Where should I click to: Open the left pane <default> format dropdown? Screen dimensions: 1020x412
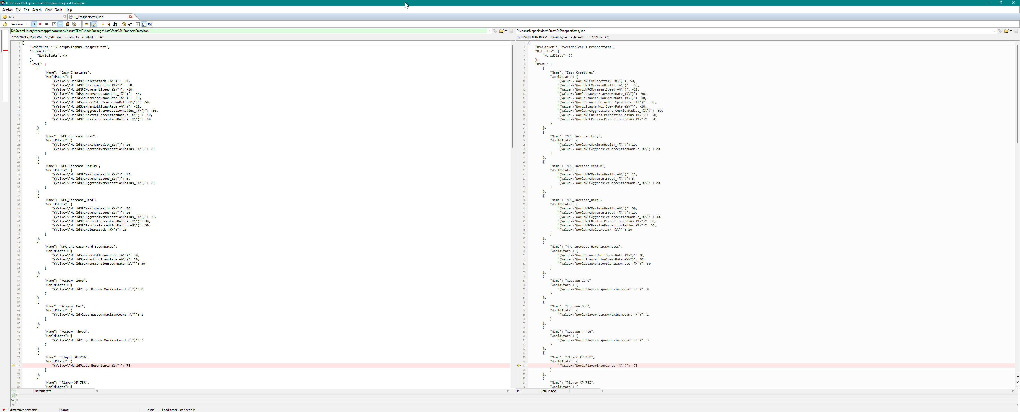click(x=74, y=37)
